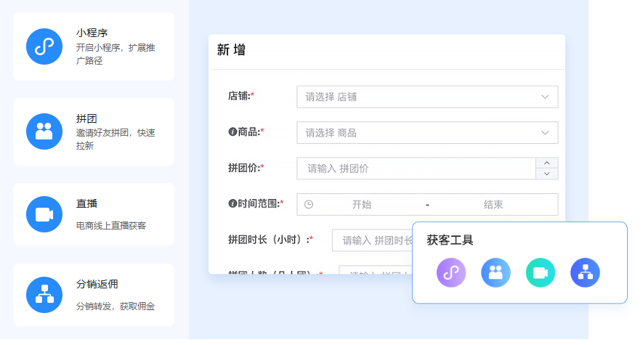
Task: Click the 直播 video camera icon
Action: coord(44,214)
